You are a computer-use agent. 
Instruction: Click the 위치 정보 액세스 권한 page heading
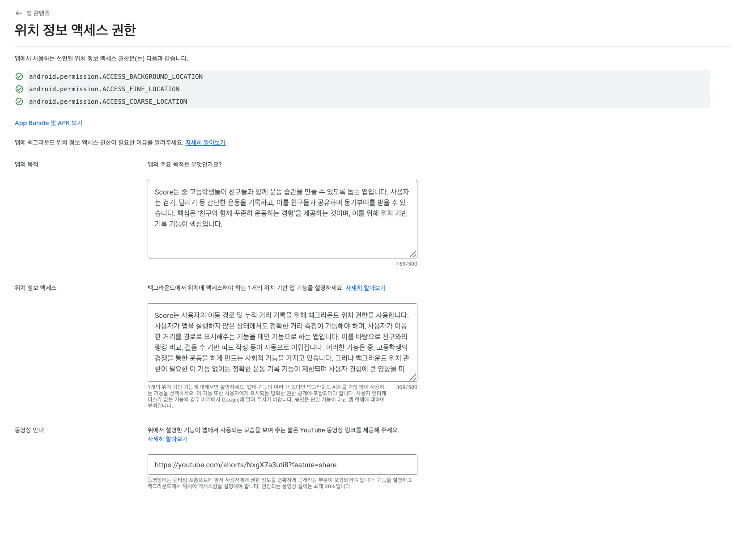75,30
